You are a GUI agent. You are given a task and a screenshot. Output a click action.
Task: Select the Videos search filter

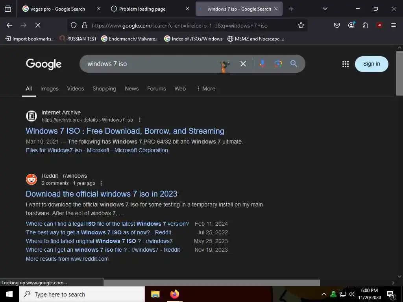point(76,88)
